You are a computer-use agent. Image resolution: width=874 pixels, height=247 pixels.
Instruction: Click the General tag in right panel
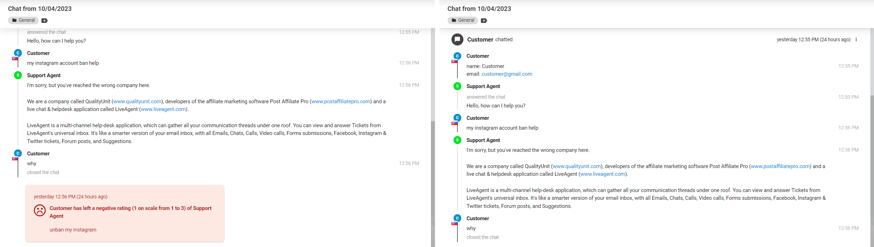(x=463, y=20)
